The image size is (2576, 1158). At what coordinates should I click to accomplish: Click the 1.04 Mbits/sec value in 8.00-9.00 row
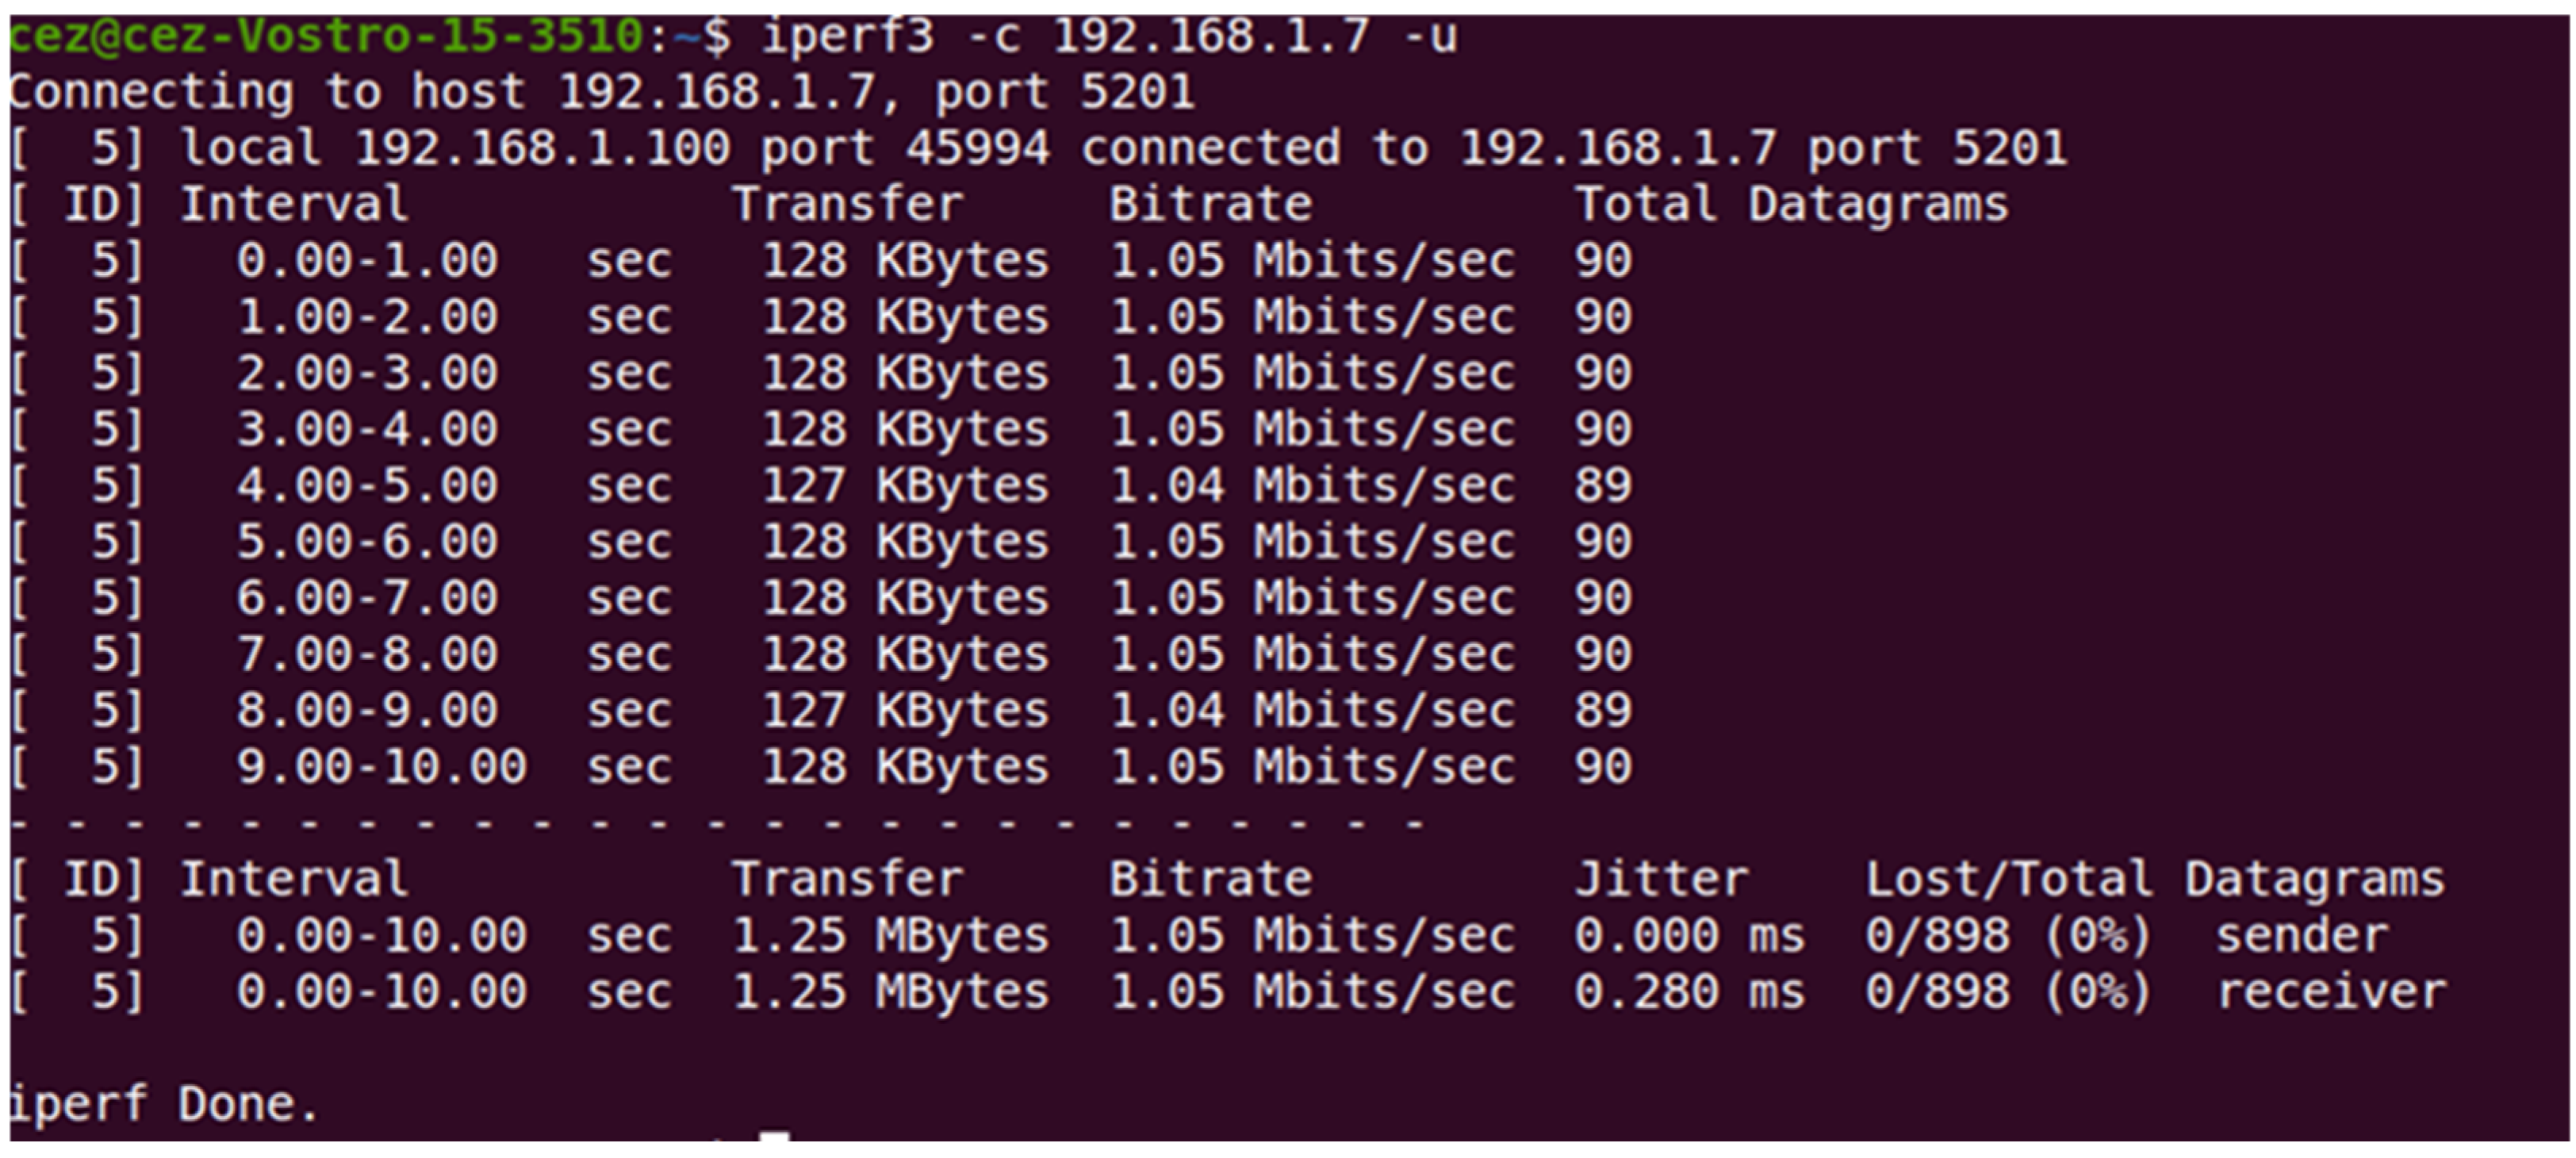pos(1312,711)
